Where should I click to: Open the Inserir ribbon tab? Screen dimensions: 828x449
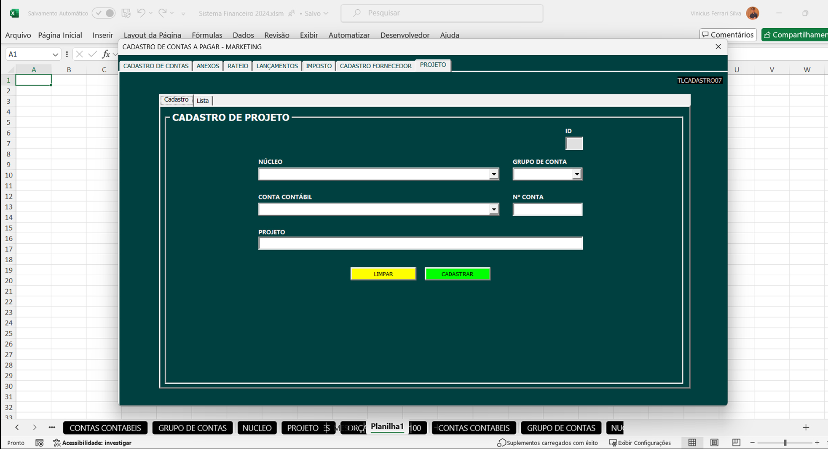click(x=103, y=35)
